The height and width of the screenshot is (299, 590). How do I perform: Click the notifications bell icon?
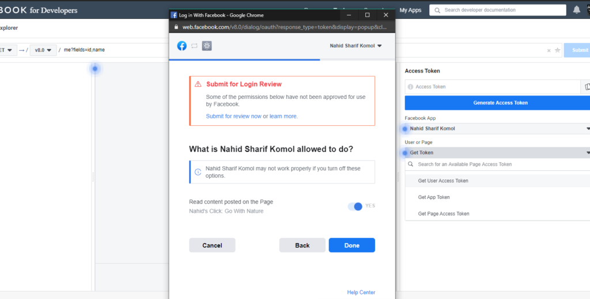(x=576, y=10)
